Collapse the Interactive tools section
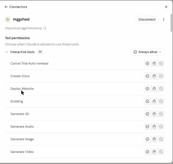This screenshot has height=164, width=173. [x=7, y=52]
